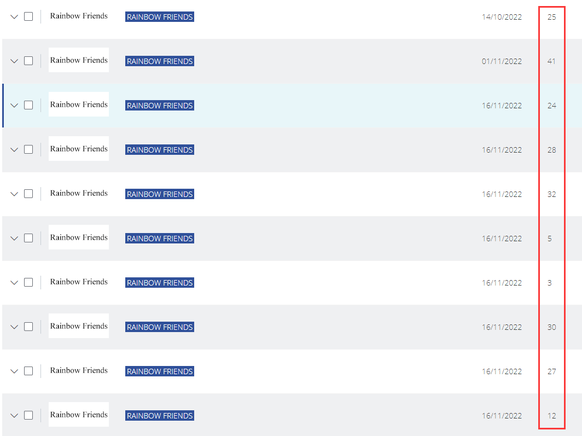This screenshot has width=582, height=436.
Task: Expand the row with count 28
Action: point(14,149)
